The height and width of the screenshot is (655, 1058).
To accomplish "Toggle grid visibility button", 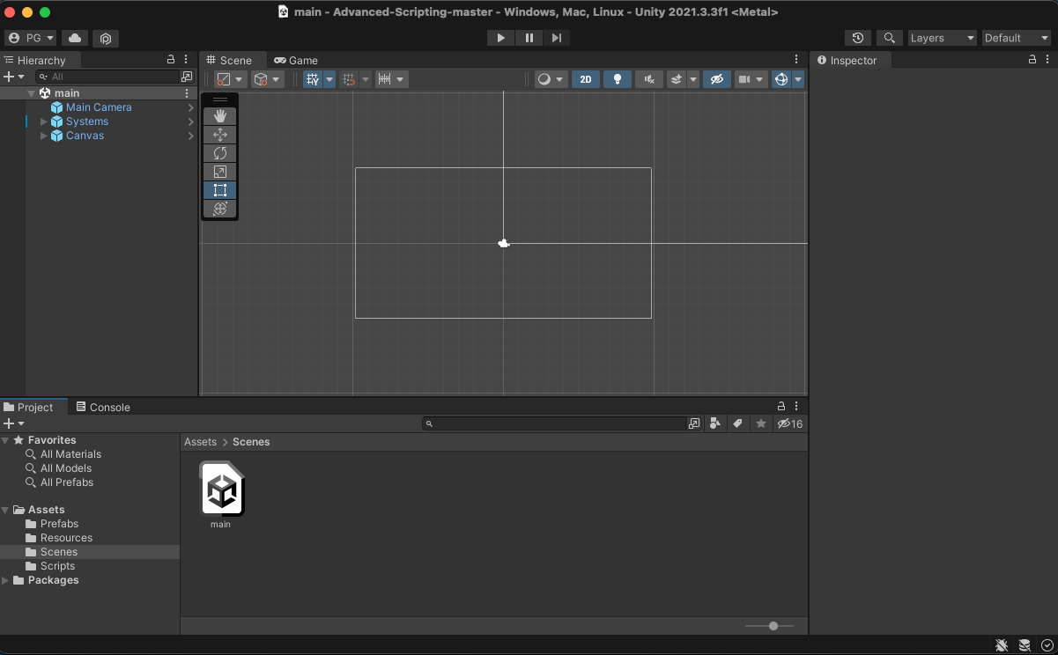I will pos(313,79).
